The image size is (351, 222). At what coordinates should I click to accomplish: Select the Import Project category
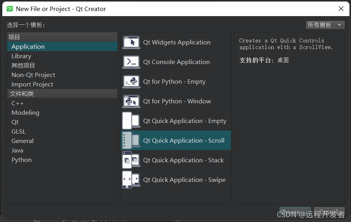(x=62, y=84)
